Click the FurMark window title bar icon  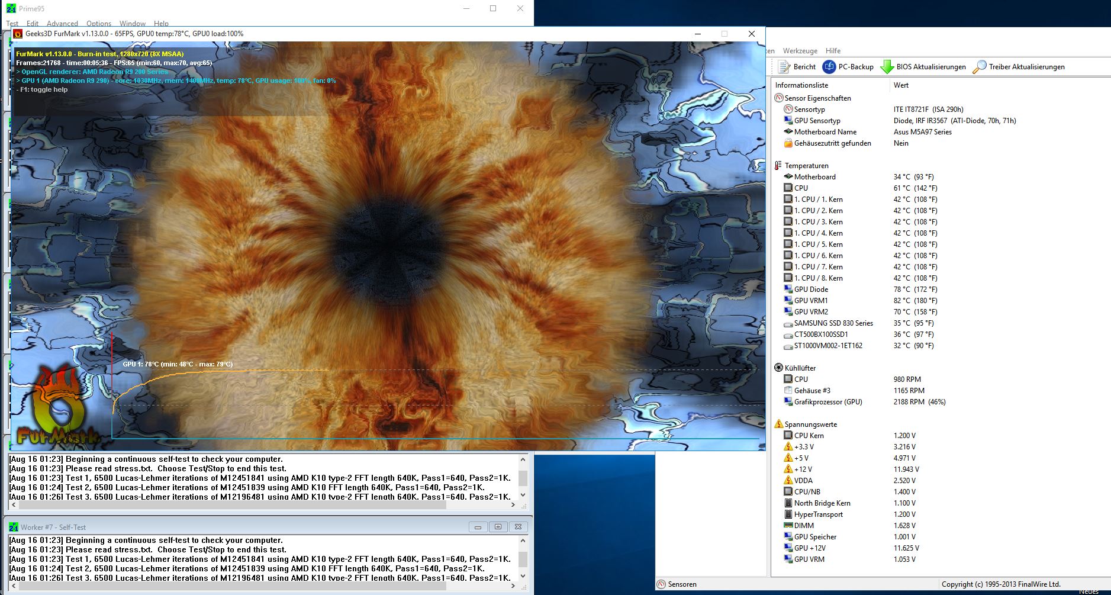pyautogui.click(x=18, y=34)
